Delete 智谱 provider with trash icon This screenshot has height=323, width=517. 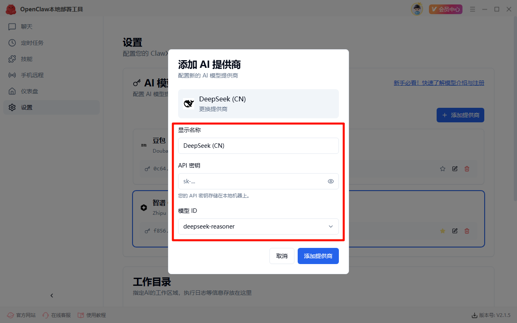point(467,231)
